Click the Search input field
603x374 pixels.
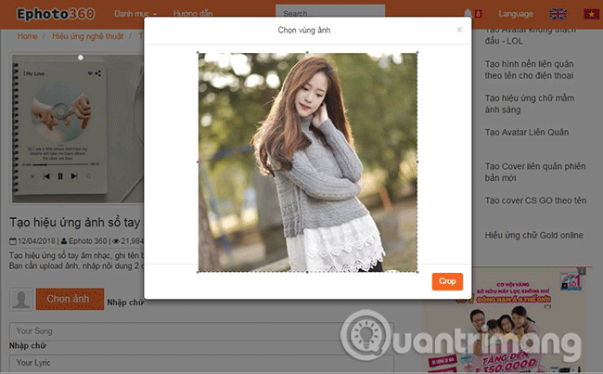pyautogui.click(x=329, y=14)
